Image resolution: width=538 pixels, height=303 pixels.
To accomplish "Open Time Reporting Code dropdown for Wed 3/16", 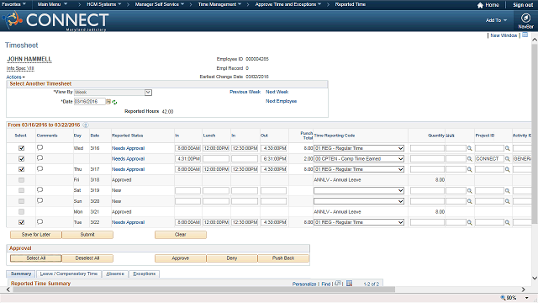I will 359,148.
